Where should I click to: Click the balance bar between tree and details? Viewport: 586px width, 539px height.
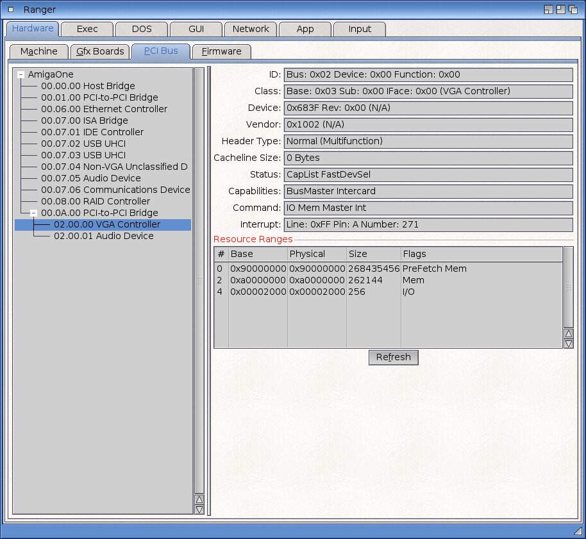pyautogui.click(x=209, y=290)
